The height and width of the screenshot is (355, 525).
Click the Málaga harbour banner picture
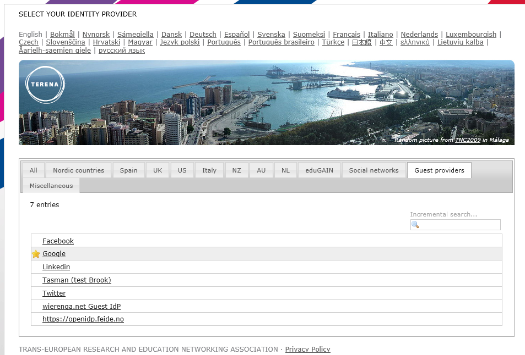(x=267, y=103)
